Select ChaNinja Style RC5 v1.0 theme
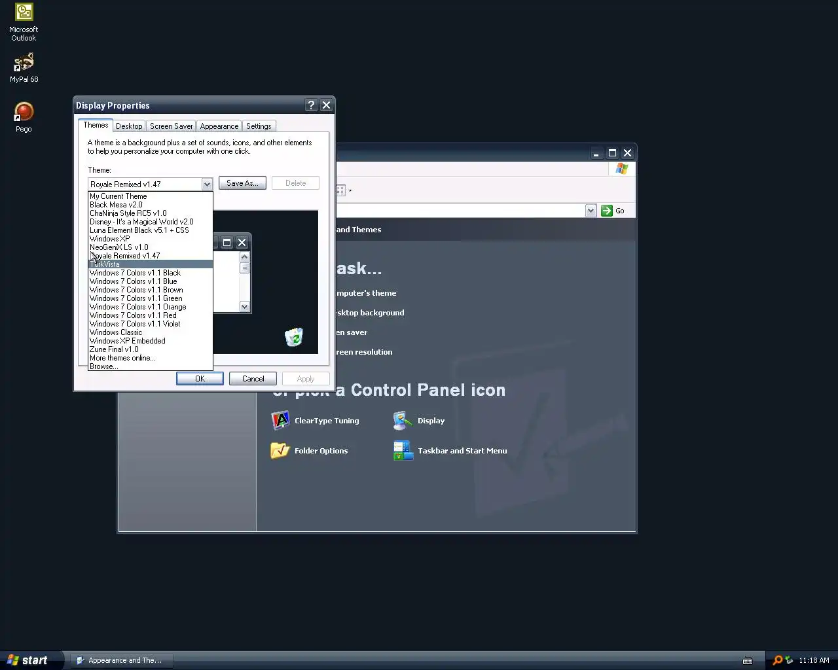 coord(151,213)
